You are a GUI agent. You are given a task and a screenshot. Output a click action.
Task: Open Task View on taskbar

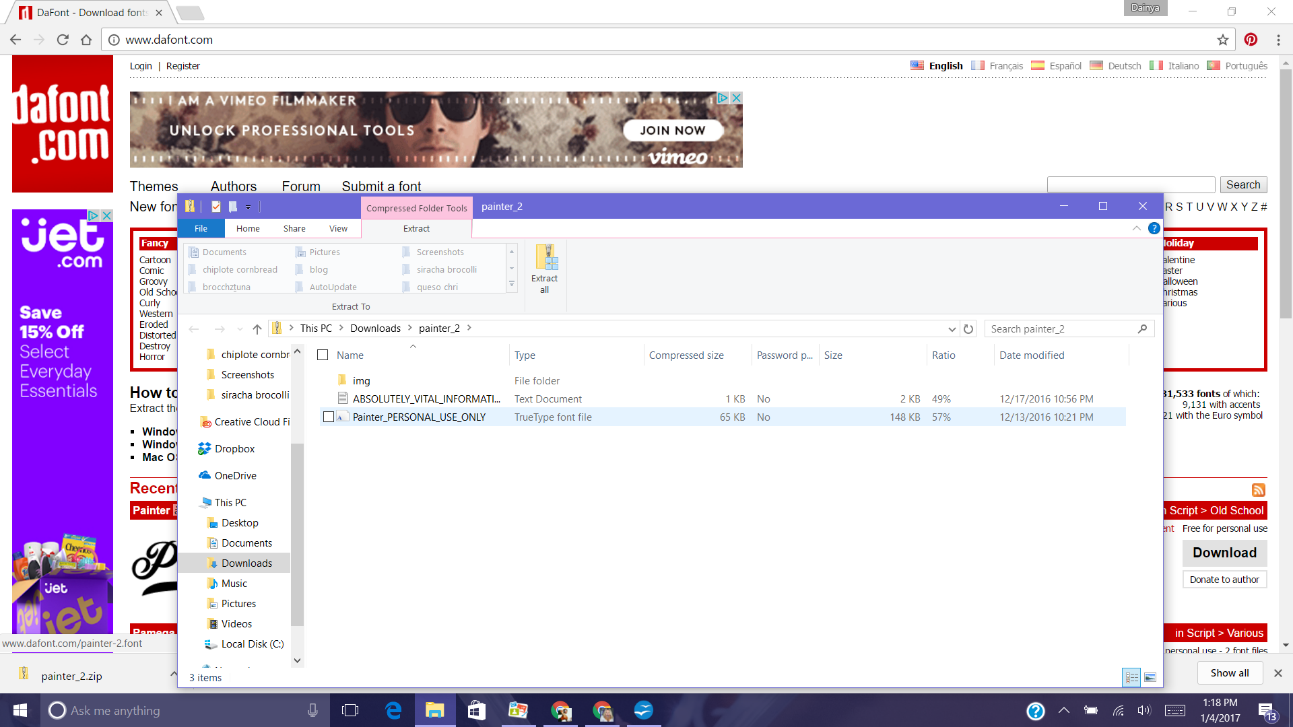coord(350,710)
